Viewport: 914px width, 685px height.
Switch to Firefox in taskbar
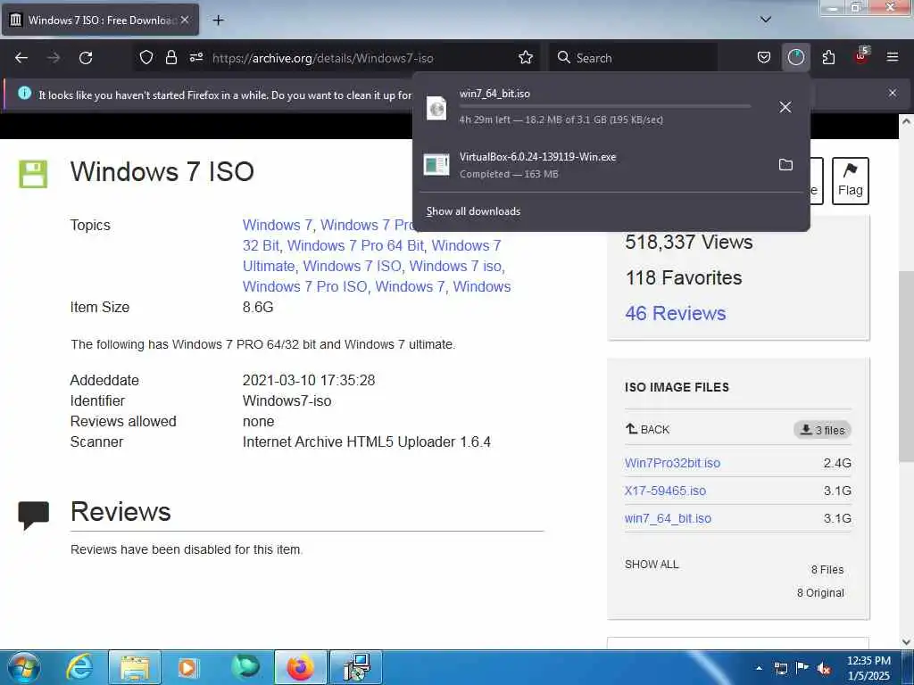click(300, 667)
